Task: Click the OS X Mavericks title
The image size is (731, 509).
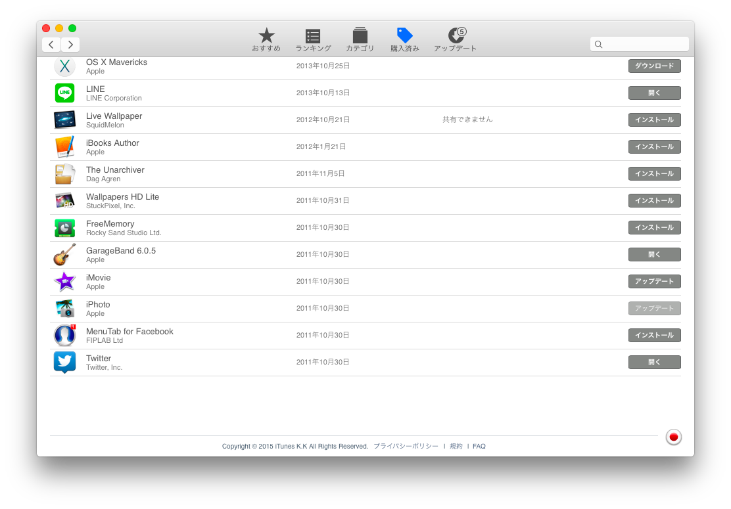Action: coord(116,62)
